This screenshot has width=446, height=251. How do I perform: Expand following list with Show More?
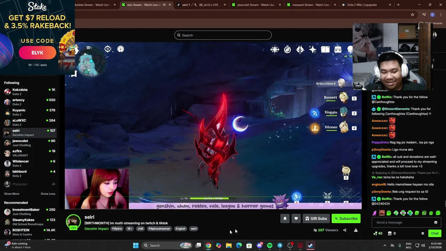11,194
